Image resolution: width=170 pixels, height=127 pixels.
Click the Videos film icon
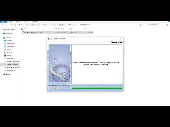pos(5,55)
